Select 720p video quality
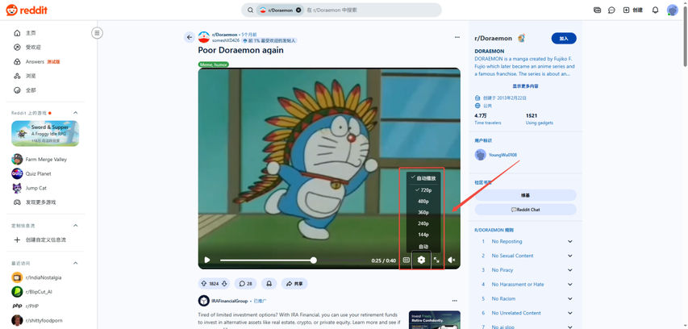 click(x=423, y=190)
